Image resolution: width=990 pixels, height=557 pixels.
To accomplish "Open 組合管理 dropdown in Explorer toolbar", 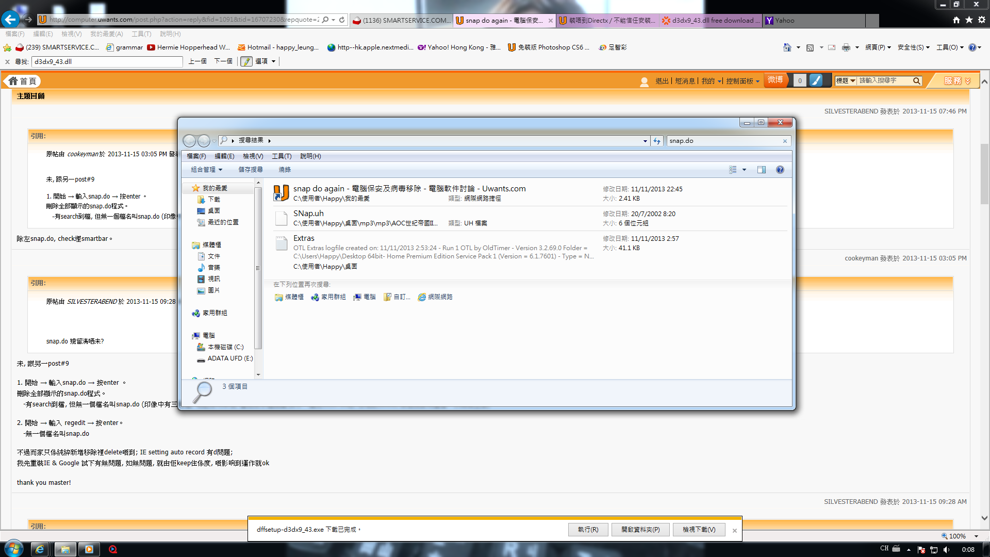I will (206, 170).
